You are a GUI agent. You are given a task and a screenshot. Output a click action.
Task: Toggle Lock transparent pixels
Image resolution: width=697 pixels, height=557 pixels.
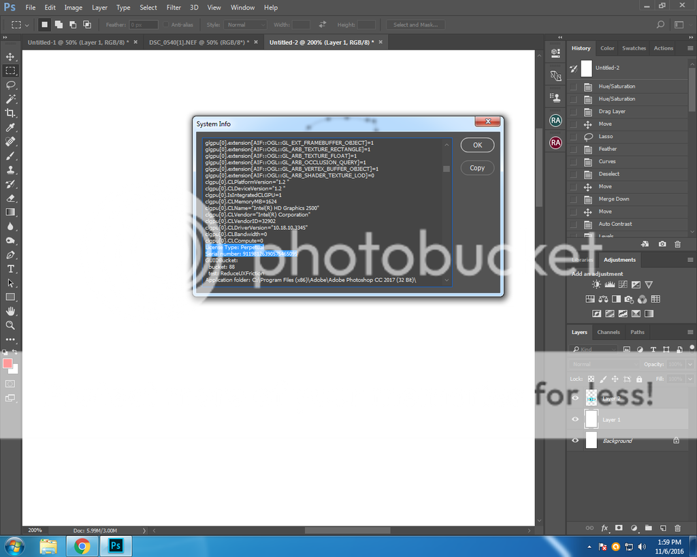click(x=591, y=379)
